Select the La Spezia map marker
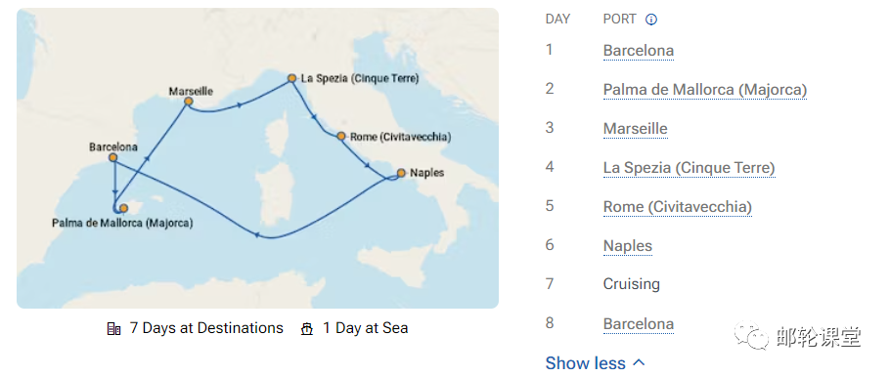Screen dimensions: 890x376 coord(291,78)
